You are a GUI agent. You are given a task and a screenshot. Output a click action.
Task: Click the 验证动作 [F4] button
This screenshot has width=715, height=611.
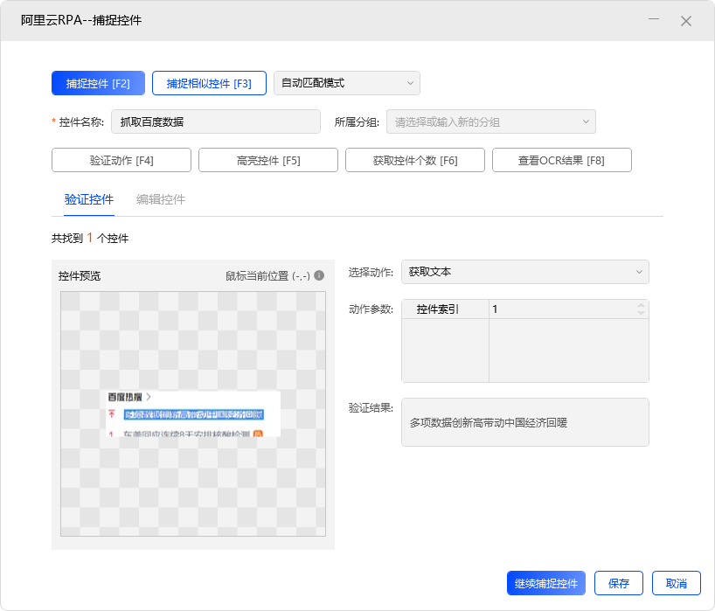(x=121, y=160)
